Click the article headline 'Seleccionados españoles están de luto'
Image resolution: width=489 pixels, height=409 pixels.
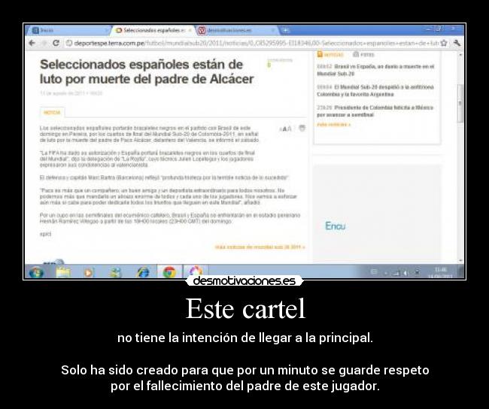pos(147,71)
